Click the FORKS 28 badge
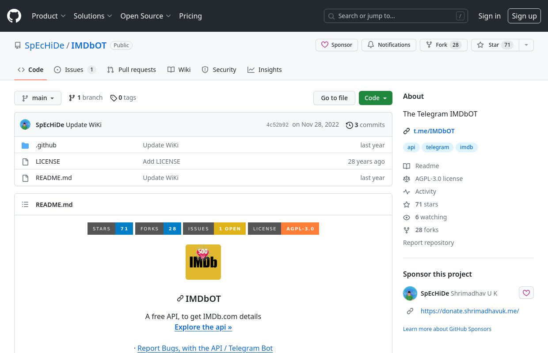 pyautogui.click(x=158, y=229)
